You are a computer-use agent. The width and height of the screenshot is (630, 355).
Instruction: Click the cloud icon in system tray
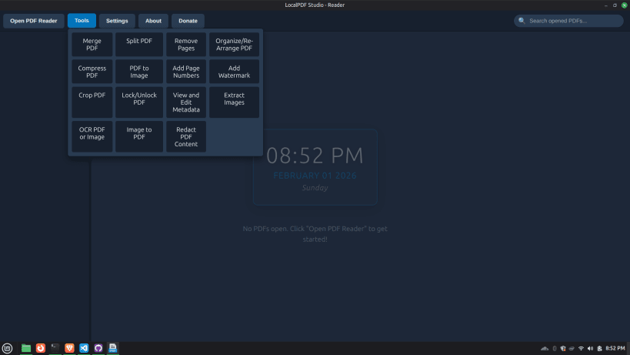click(545, 349)
